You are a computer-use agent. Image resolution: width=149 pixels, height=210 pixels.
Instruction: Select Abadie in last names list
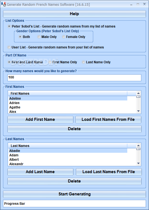tap(68, 151)
